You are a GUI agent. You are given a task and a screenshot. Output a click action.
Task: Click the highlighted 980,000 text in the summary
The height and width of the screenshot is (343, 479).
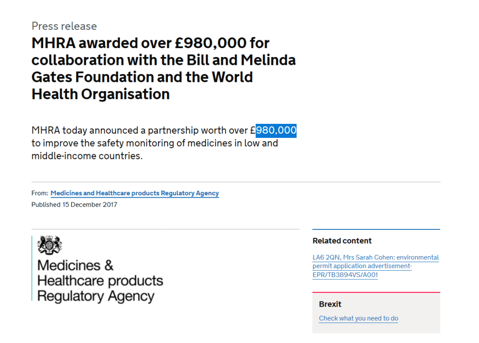tap(276, 130)
